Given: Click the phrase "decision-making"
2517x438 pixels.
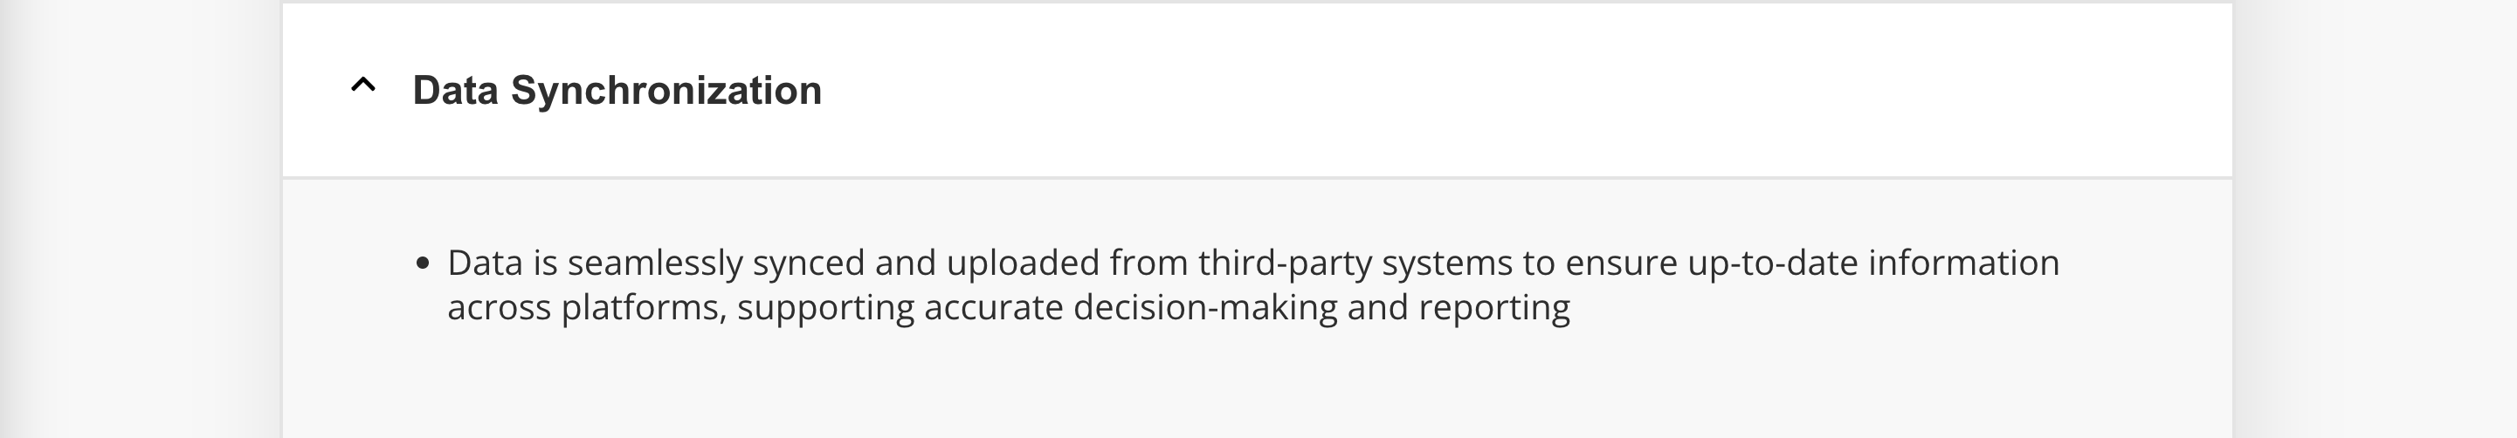Looking at the screenshot, I should [1204, 308].
